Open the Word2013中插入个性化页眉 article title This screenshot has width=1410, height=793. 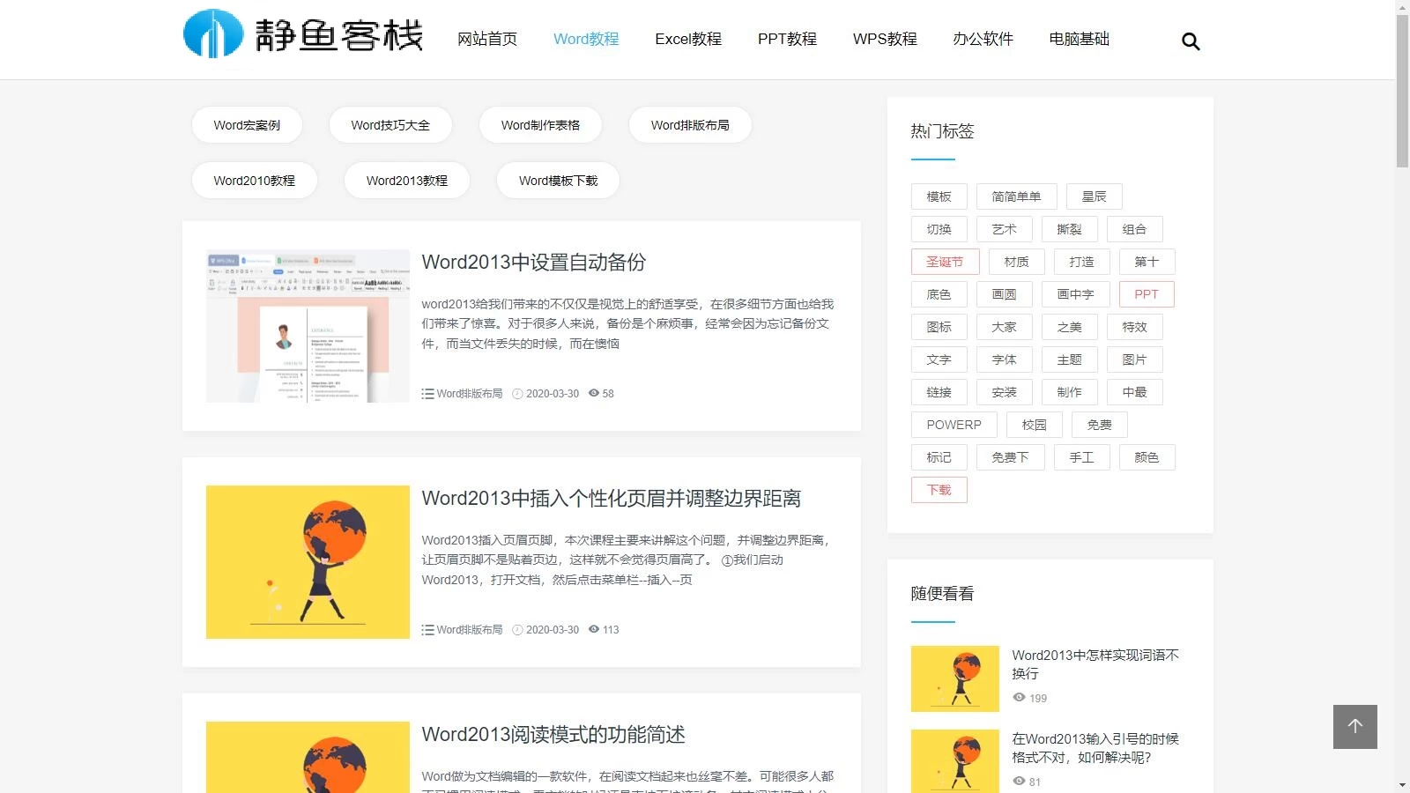point(611,498)
